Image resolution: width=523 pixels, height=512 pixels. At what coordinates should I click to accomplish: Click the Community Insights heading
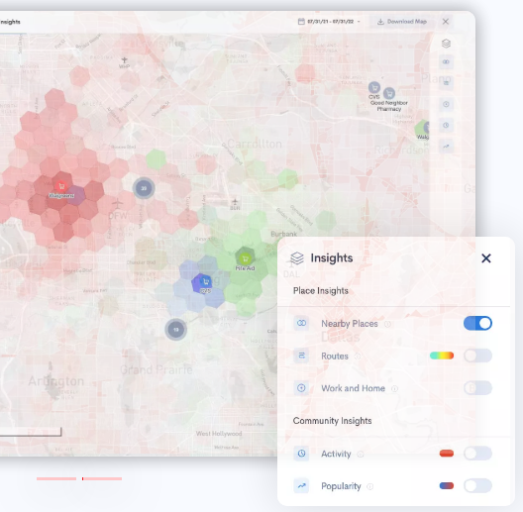pyautogui.click(x=332, y=421)
